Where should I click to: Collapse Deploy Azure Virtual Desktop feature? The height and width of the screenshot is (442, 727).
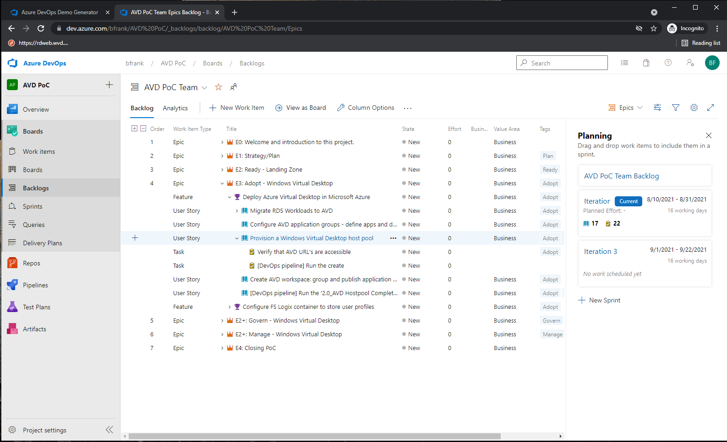pos(230,197)
